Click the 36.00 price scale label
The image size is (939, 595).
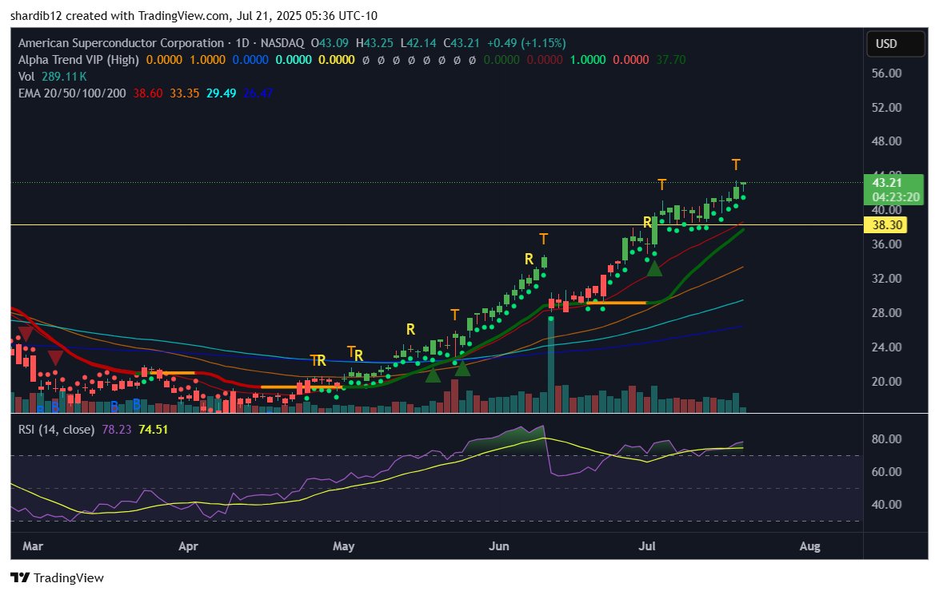886,244
